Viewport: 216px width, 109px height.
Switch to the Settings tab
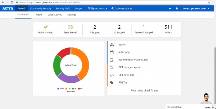(72, 15)
